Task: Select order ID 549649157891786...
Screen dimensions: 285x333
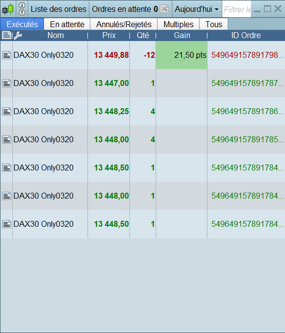Action: [247, 111]
